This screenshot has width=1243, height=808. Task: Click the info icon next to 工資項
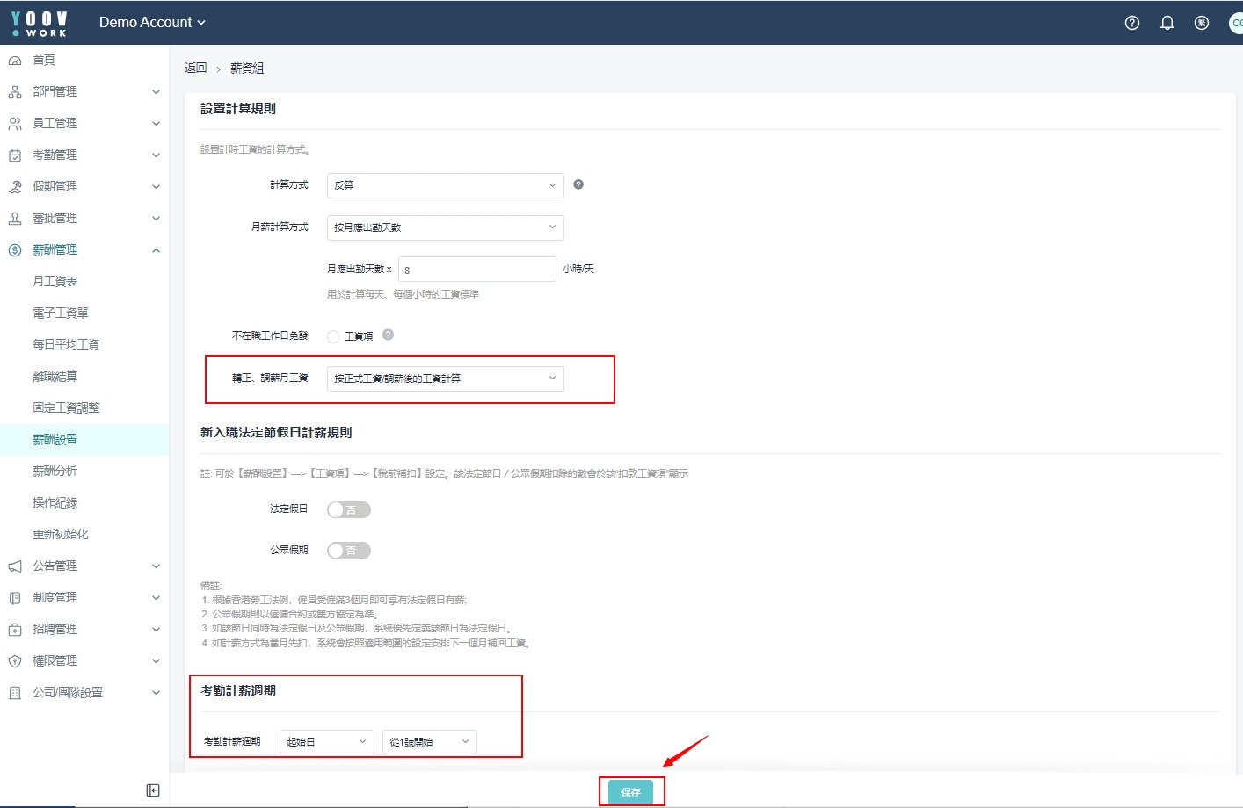[x=388, y=335]
